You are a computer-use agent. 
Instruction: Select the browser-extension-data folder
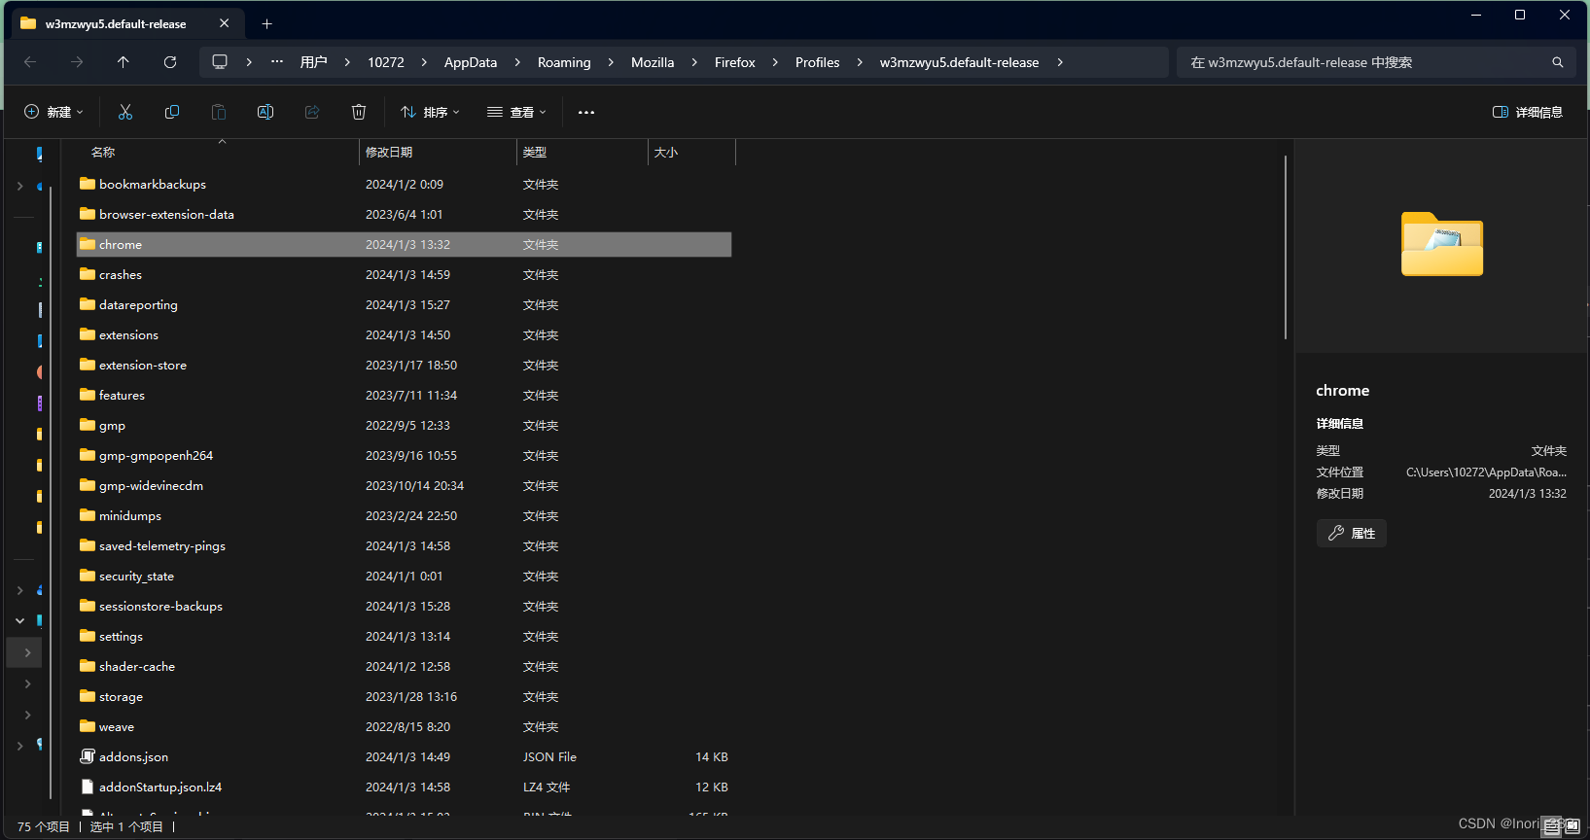[x=404, y=214]
